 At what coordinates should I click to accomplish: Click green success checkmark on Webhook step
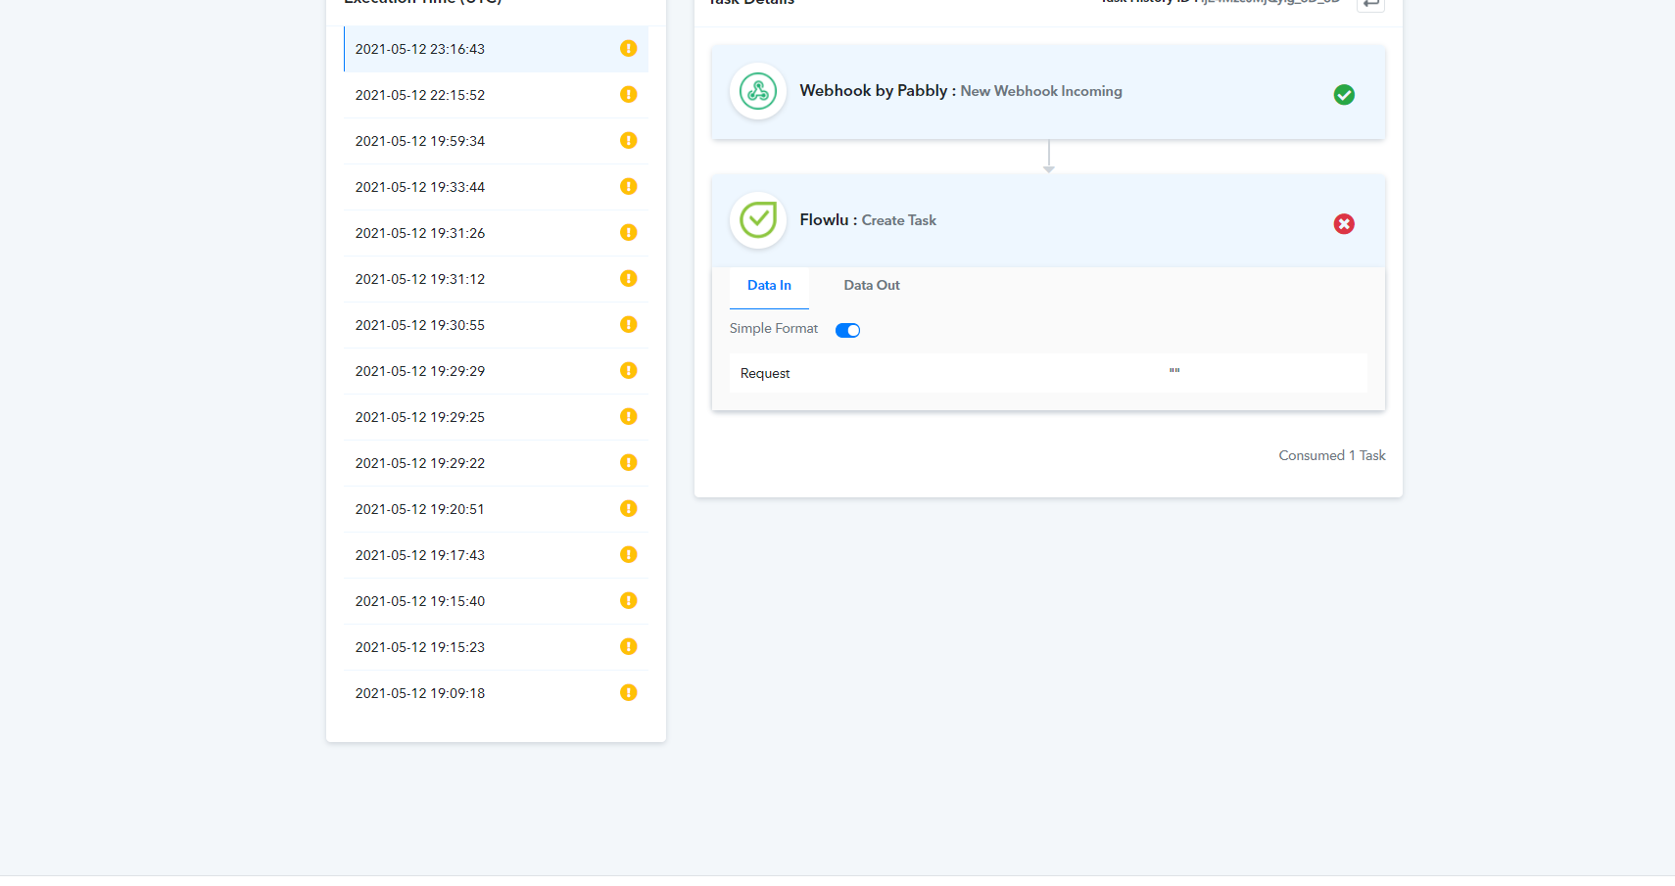1344,95
